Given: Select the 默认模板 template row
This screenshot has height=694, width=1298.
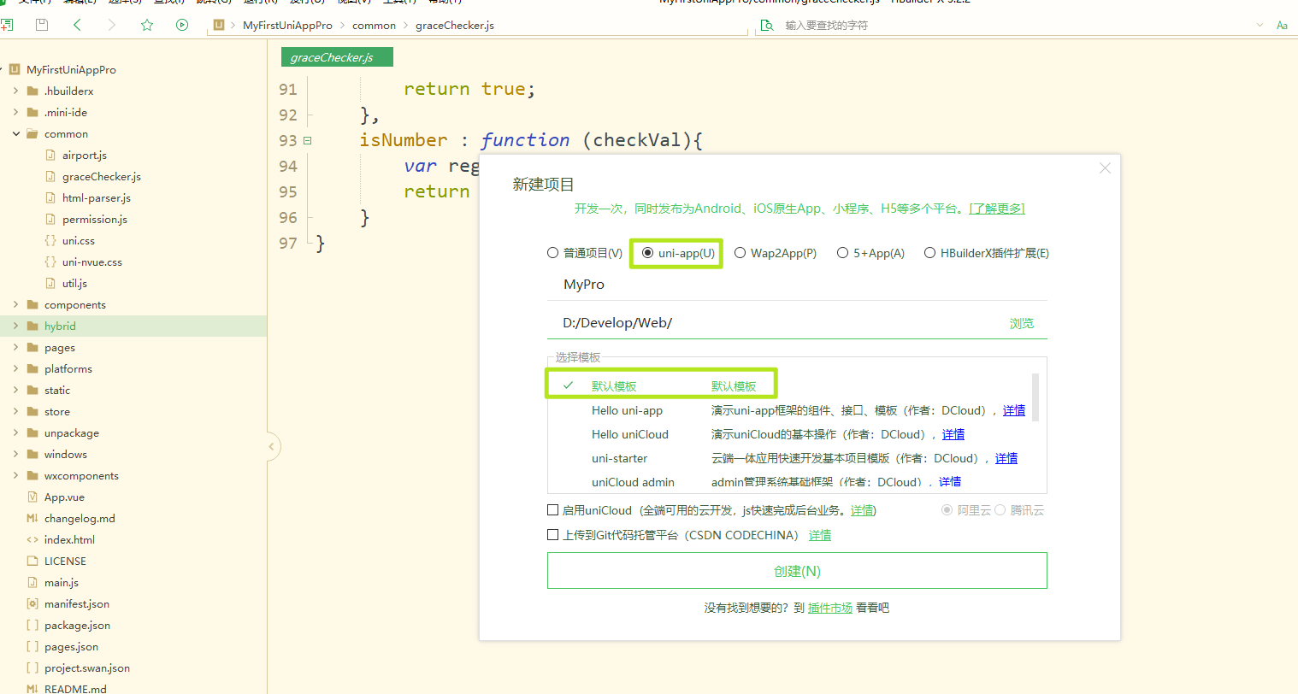Looking at the screenshot, I should 788,386.
